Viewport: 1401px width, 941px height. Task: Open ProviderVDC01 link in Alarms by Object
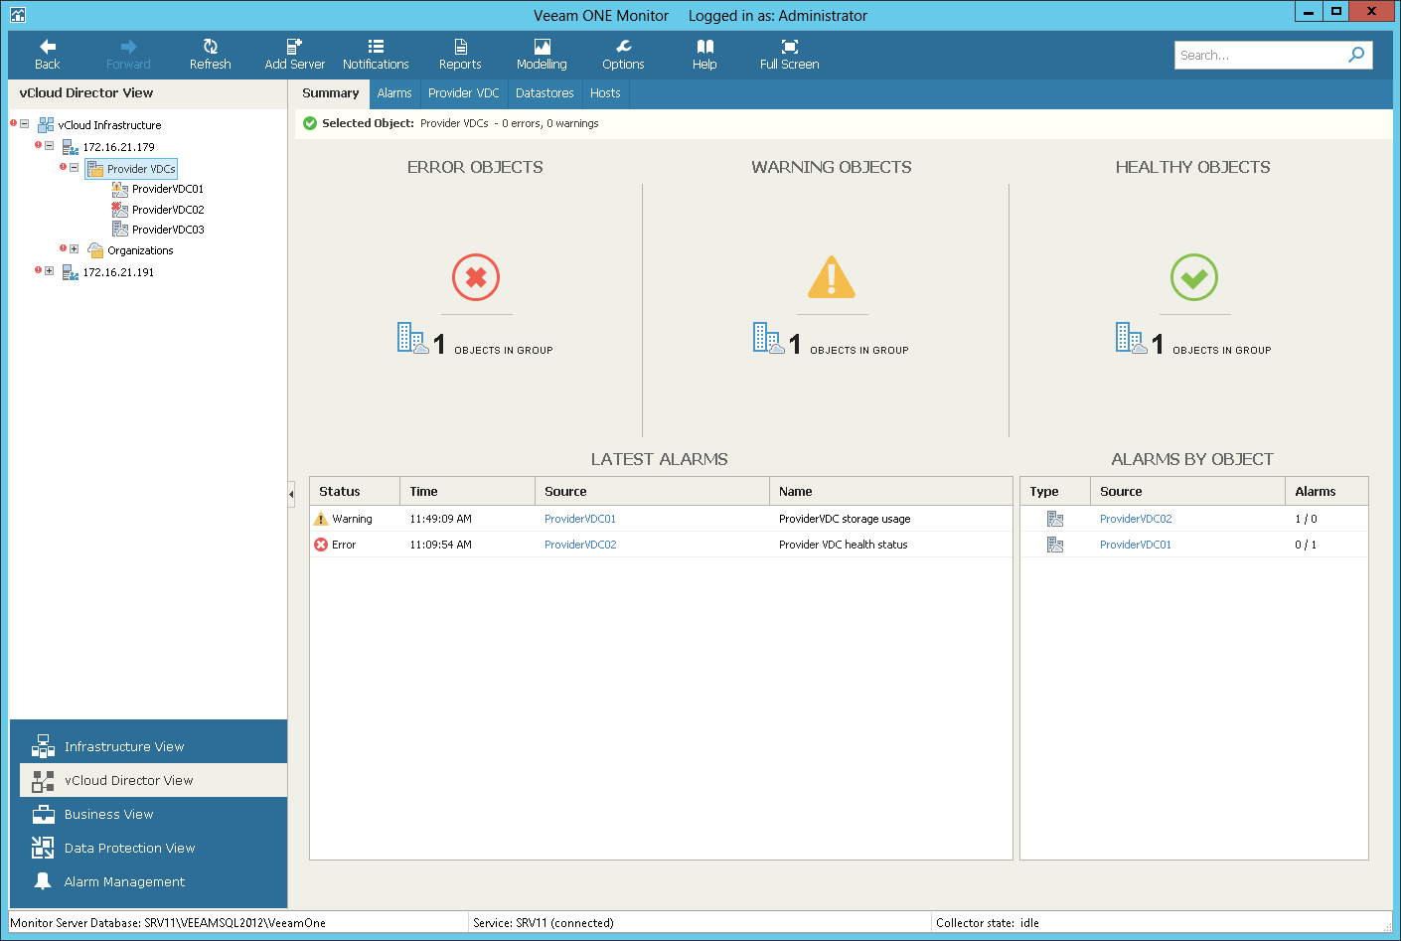(1136, 545)
